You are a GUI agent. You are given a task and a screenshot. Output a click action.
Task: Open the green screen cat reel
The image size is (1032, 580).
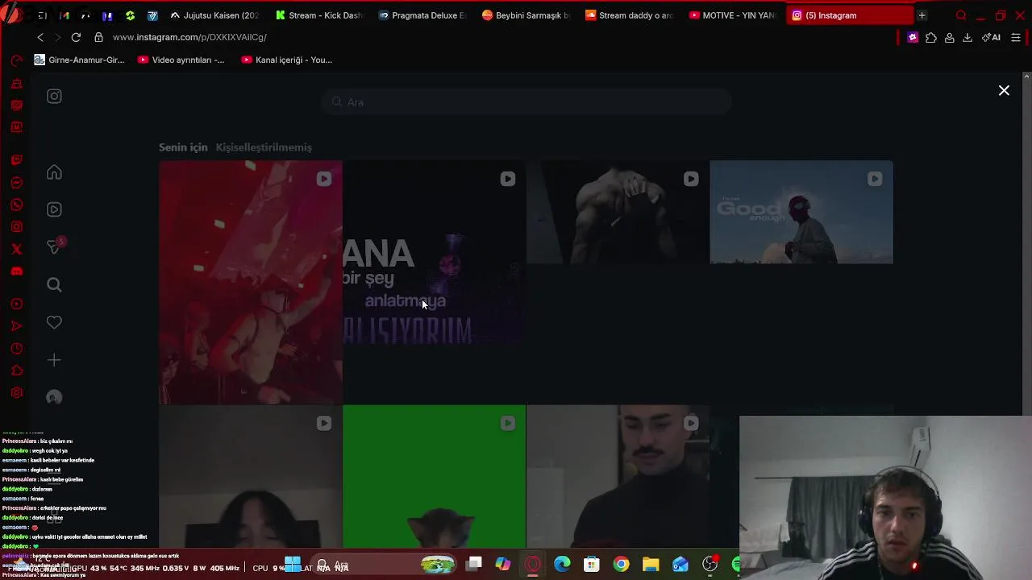434,477
